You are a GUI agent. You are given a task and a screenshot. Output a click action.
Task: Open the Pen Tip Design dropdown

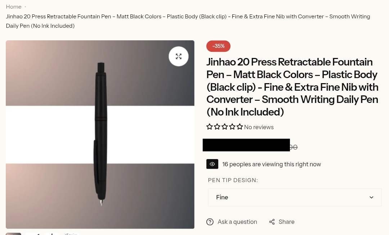point(294,197)
